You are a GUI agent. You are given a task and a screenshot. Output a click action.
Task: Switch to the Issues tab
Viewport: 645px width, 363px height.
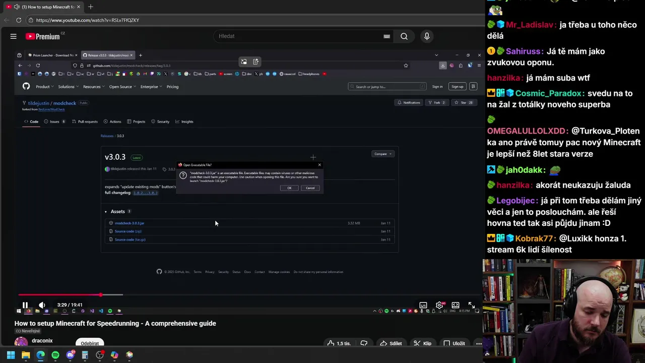point(54,122)
